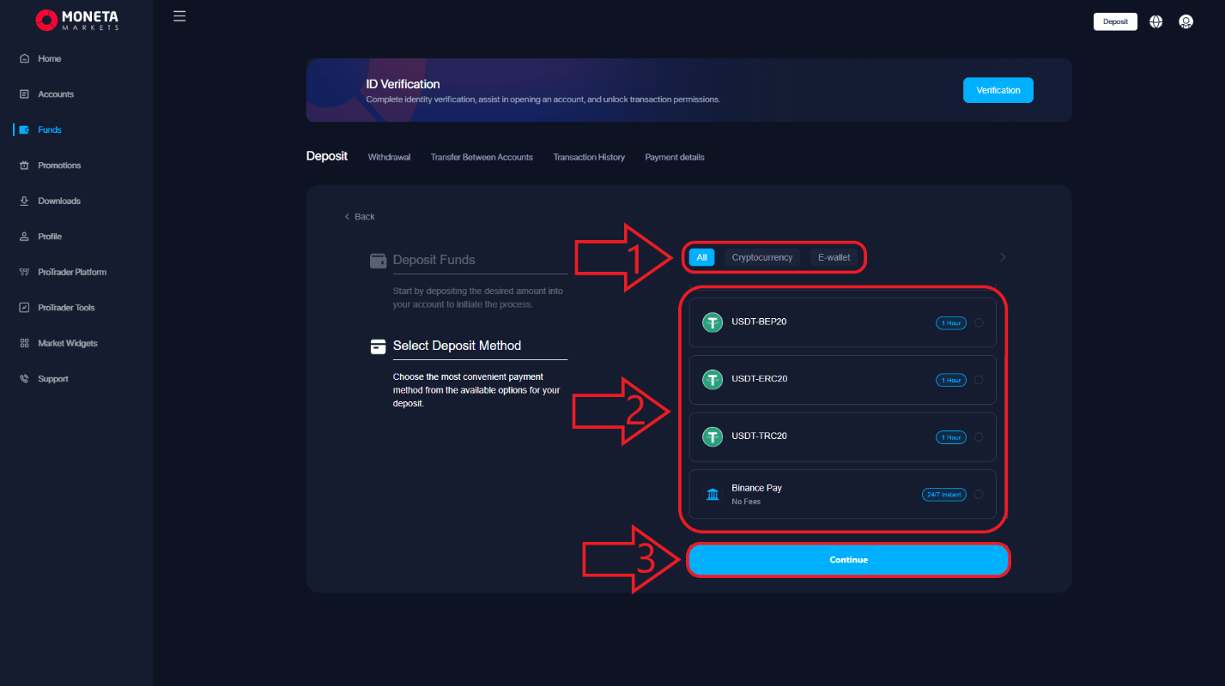Click the USDT-BEP20 Tether coin icon
1225x686 pixels.
[713, 322]
